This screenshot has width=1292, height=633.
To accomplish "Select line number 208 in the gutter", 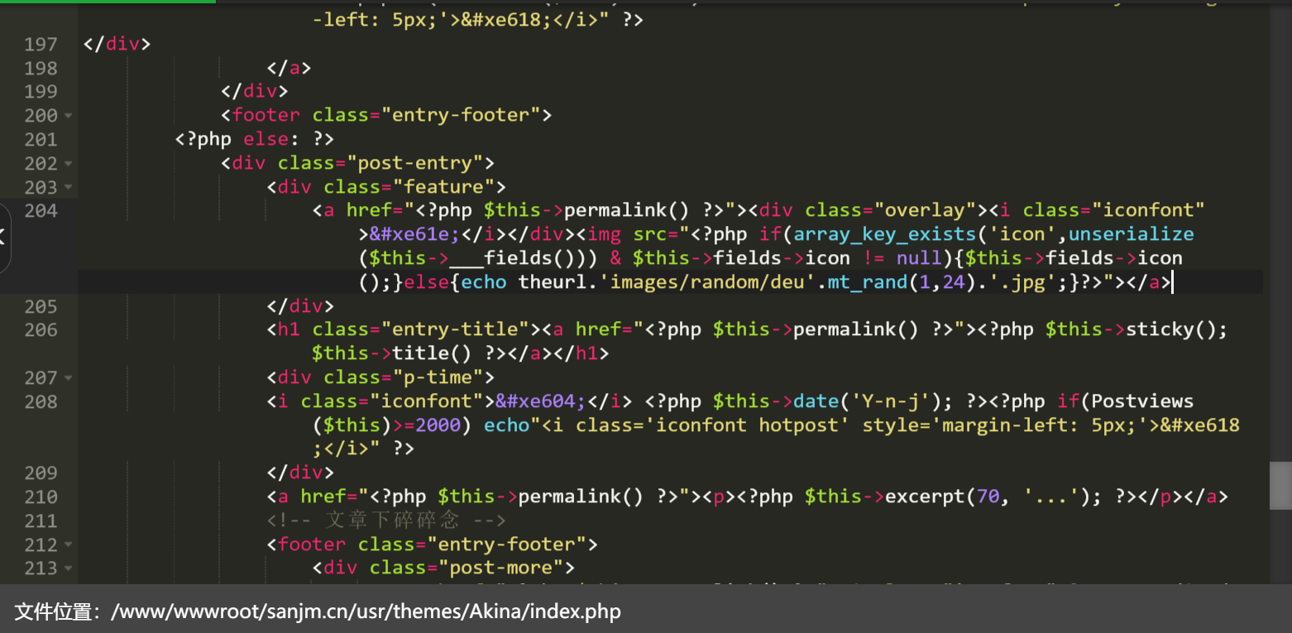I will pyautogui.click(x=41, y=402).
